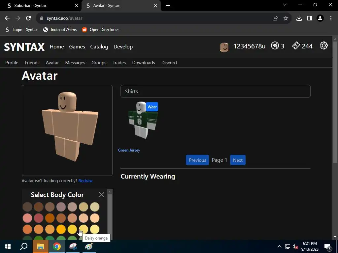Open the Chrome profile icon
Screen dimensions: 338x253
[320, 18]
